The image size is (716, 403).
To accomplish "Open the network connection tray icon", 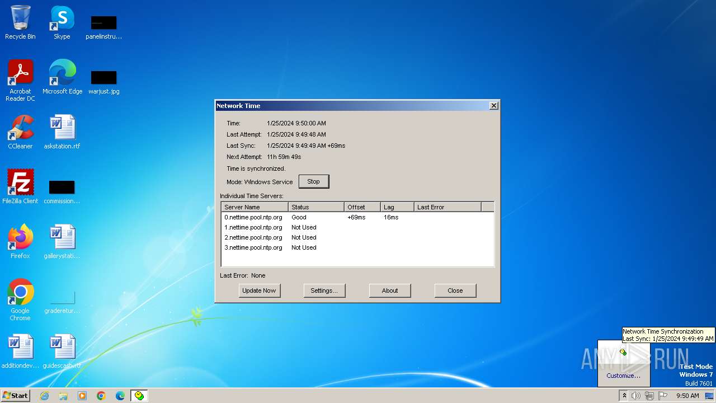I will (x=649, y=396).
